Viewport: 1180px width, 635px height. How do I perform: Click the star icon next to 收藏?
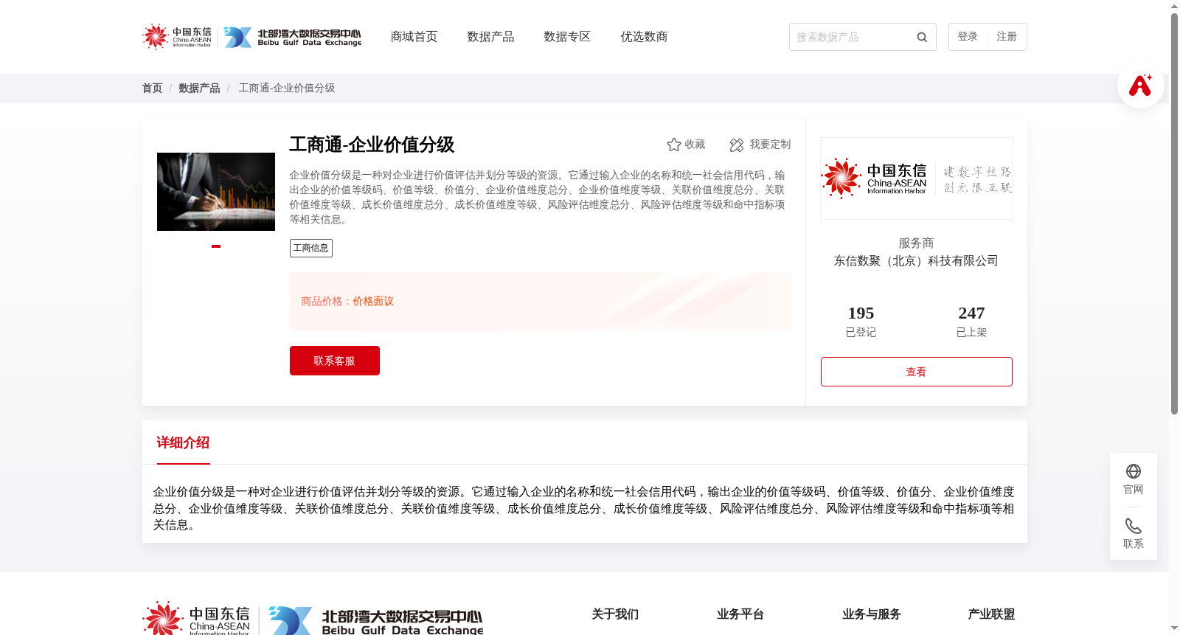click(x=673, y=145)
